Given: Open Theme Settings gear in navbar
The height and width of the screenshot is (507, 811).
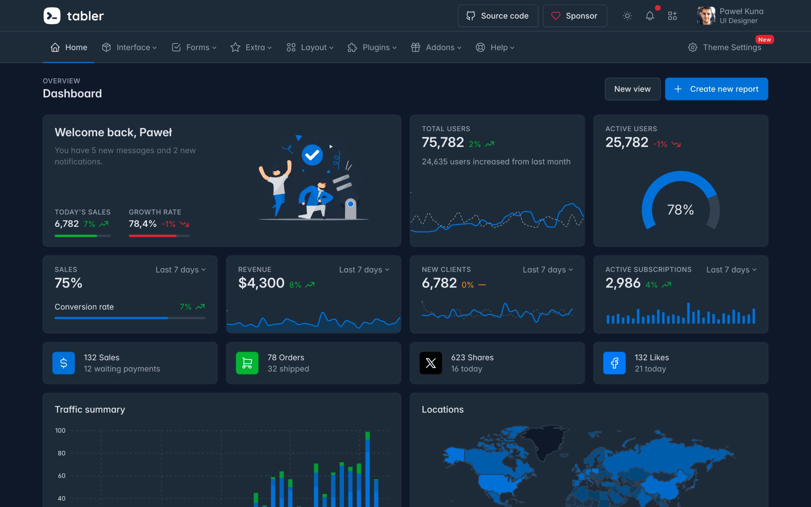Looking at the screenshot, I should click(692, 47).
